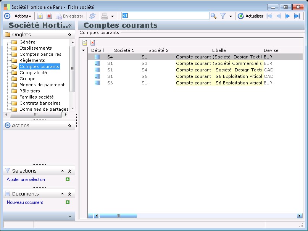
Task: Open the Actions dropdown menu
Action: click(23, 16)
